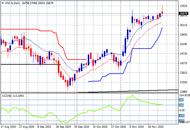
Task: Click the CCI -100 level label
Action: (182, 116)
